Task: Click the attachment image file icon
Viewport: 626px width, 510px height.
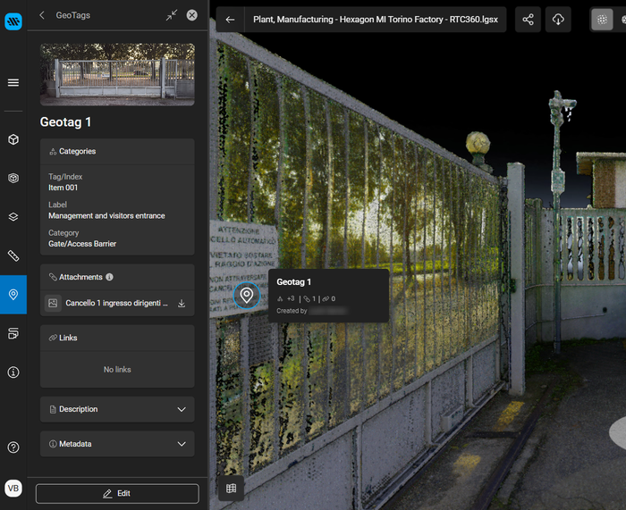Action: [x=53, y=304]
